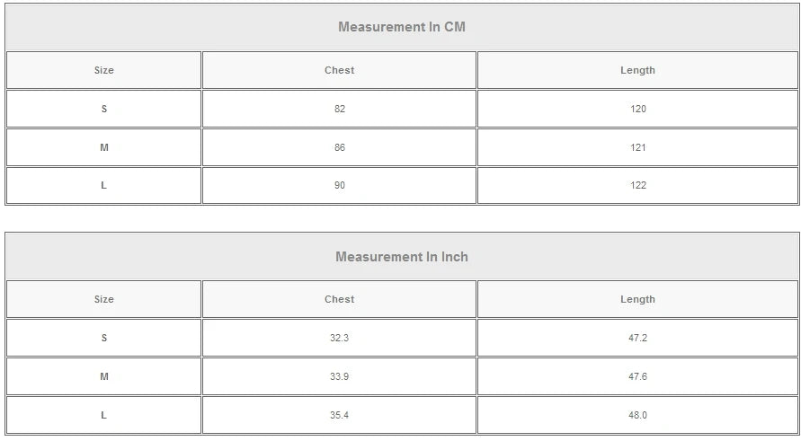Click the "Measurement In CM" table title
The image size is (801, 441).
[401, 27]
